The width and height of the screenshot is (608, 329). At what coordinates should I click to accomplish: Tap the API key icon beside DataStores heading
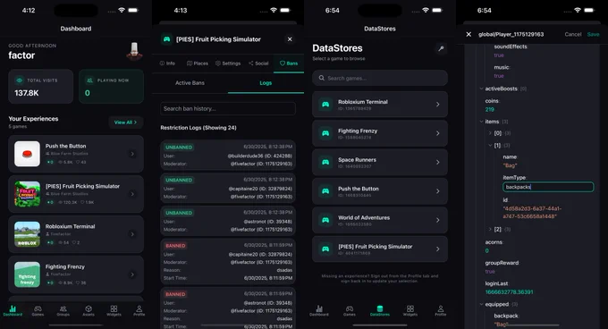coord(441,48)
